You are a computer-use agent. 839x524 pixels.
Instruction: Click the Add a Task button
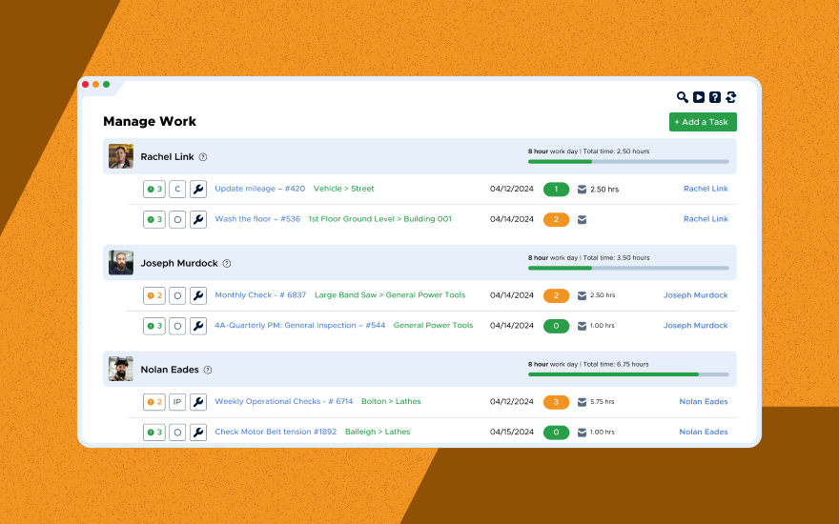coord(703,122)
